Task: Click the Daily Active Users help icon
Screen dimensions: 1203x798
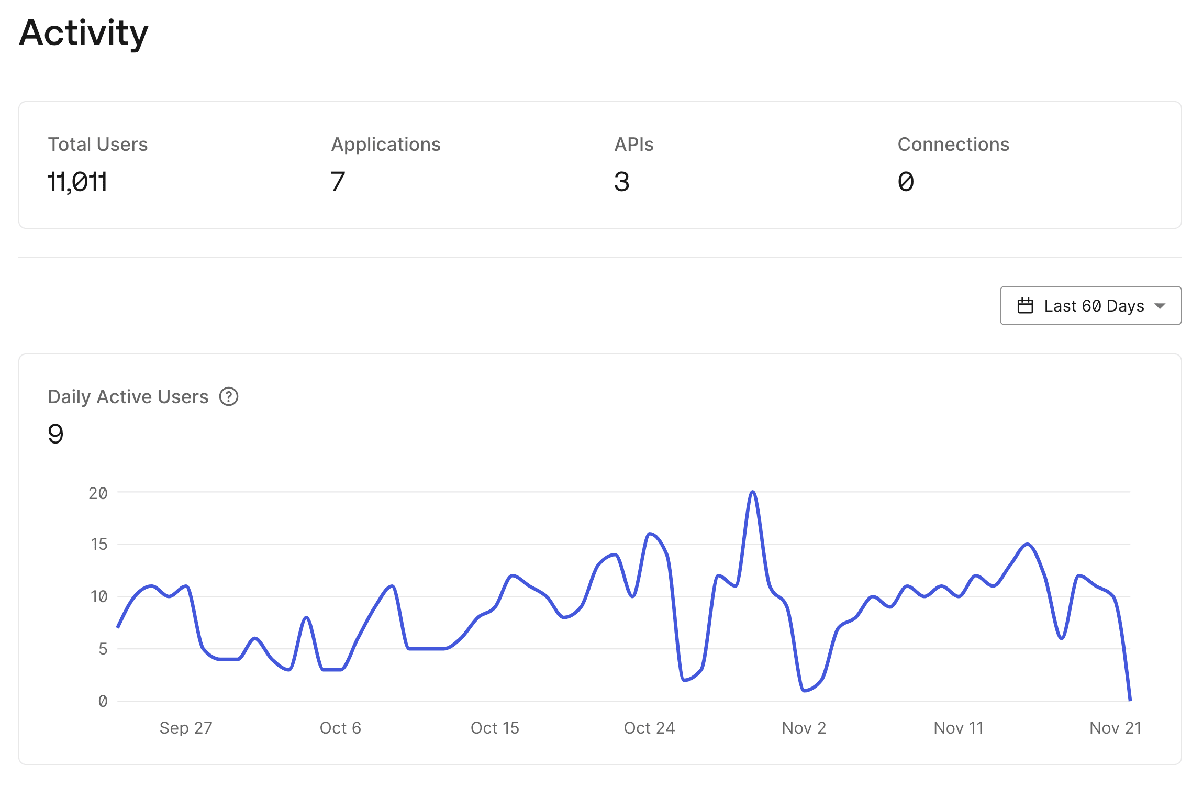Action: pyautogui.click(x=229, y=397)
